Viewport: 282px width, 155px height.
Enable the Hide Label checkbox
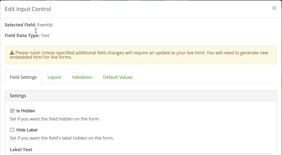pyautogui.click(x=12, y=130)
